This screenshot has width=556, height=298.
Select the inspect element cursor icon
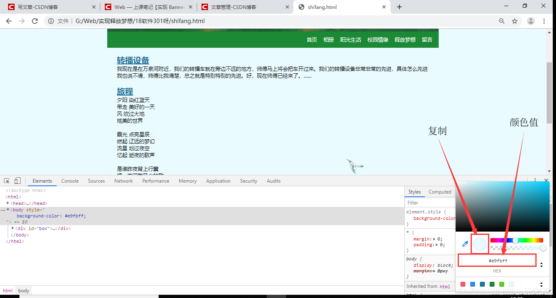click(x=7, y=181)
